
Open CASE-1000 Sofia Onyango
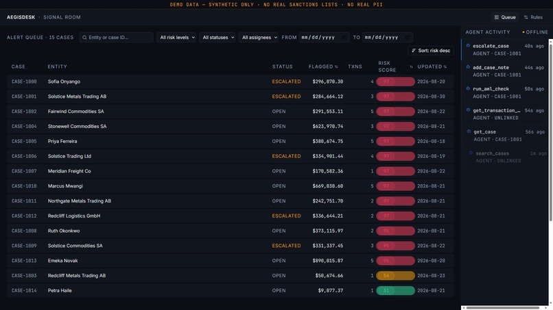[230, 81]
